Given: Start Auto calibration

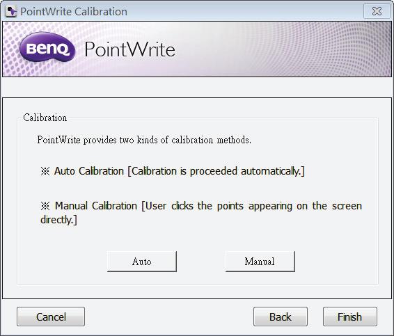Looking at the screenshot, I should [142, 262].
